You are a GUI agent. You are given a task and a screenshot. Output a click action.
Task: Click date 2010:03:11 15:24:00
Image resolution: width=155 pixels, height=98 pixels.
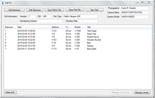(26, 49)
